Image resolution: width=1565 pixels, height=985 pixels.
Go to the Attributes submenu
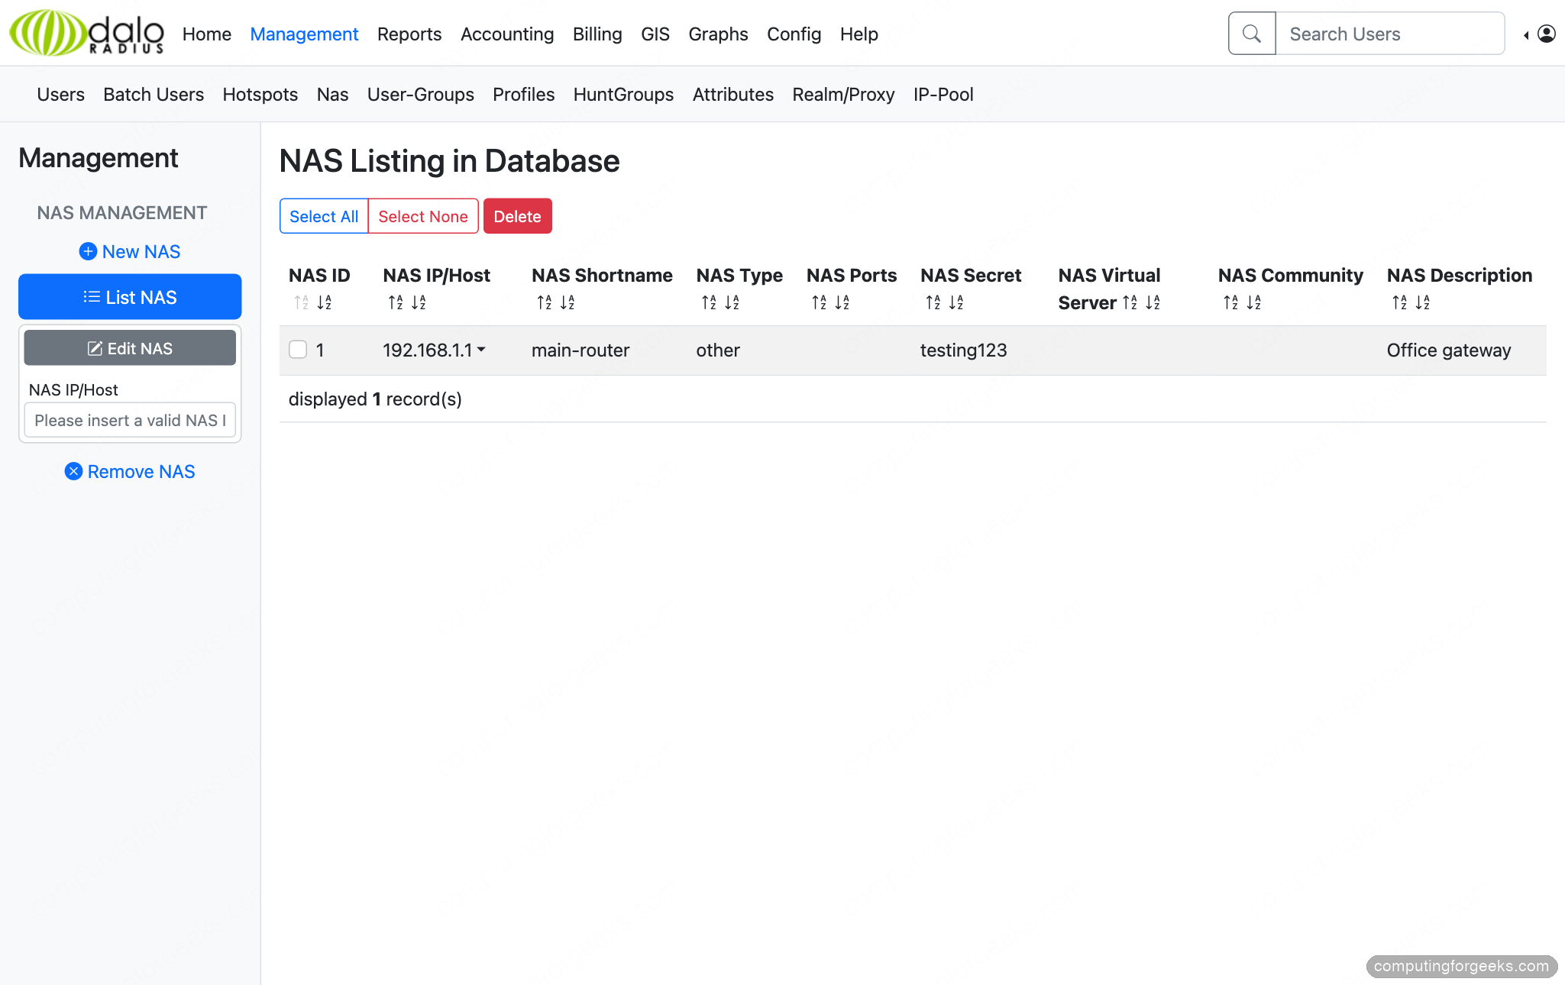click(733, 95)
